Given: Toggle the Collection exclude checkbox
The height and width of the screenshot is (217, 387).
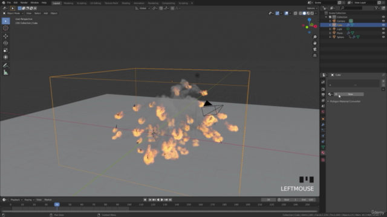Looking at the screenshot, I should (x=330, y=17).
